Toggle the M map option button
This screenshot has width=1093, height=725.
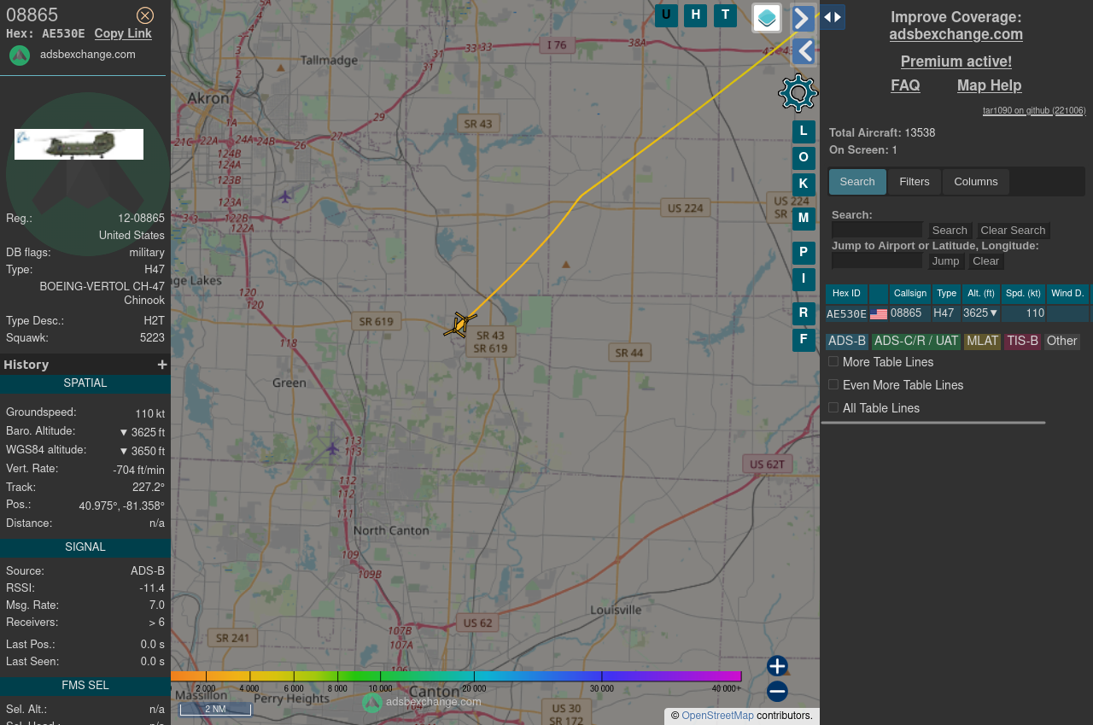(804, 219)
